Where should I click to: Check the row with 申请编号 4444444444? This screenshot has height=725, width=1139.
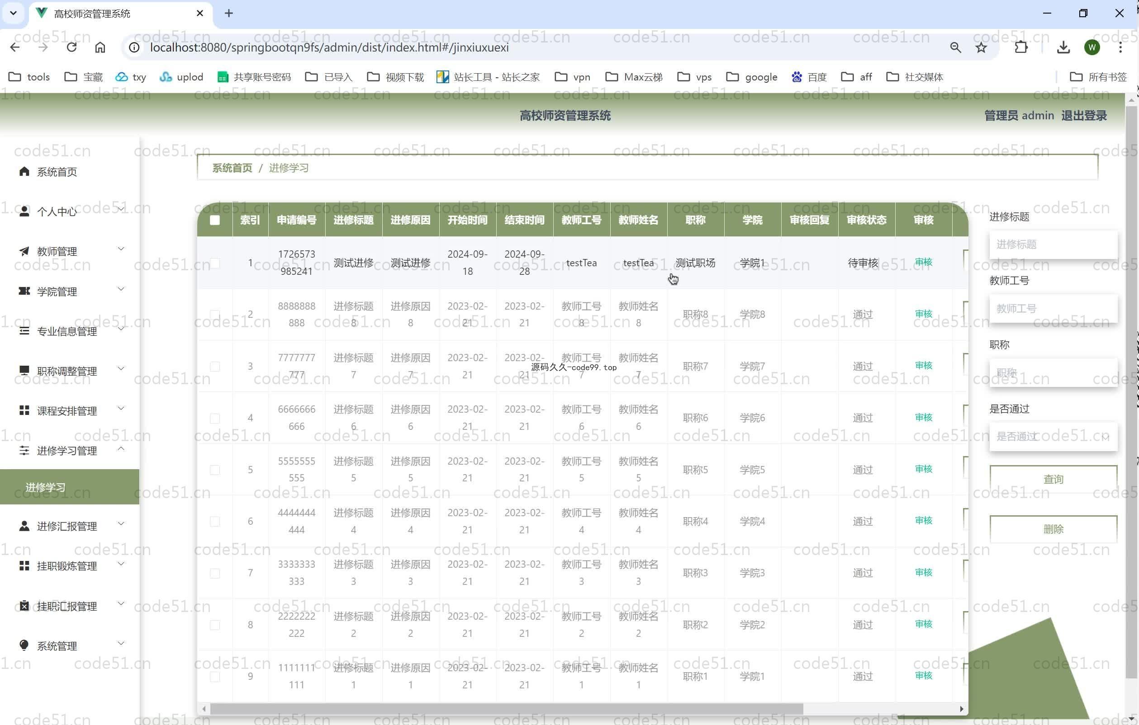point(215,521)
